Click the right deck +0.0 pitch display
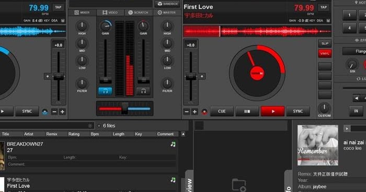The height and width of the screenshot is (192, 366). 191,45
